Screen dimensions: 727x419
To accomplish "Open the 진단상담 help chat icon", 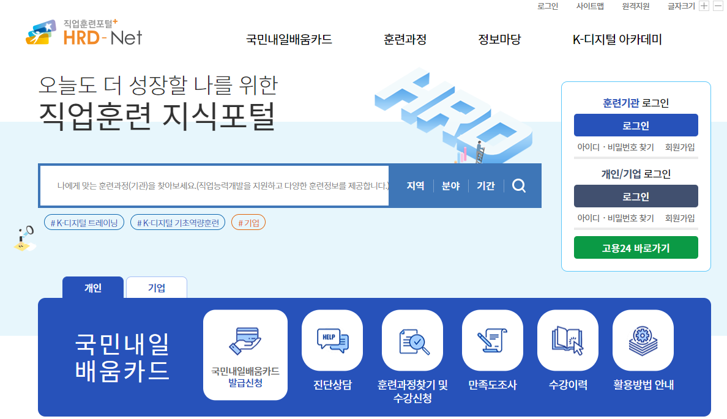I will 332,340.
